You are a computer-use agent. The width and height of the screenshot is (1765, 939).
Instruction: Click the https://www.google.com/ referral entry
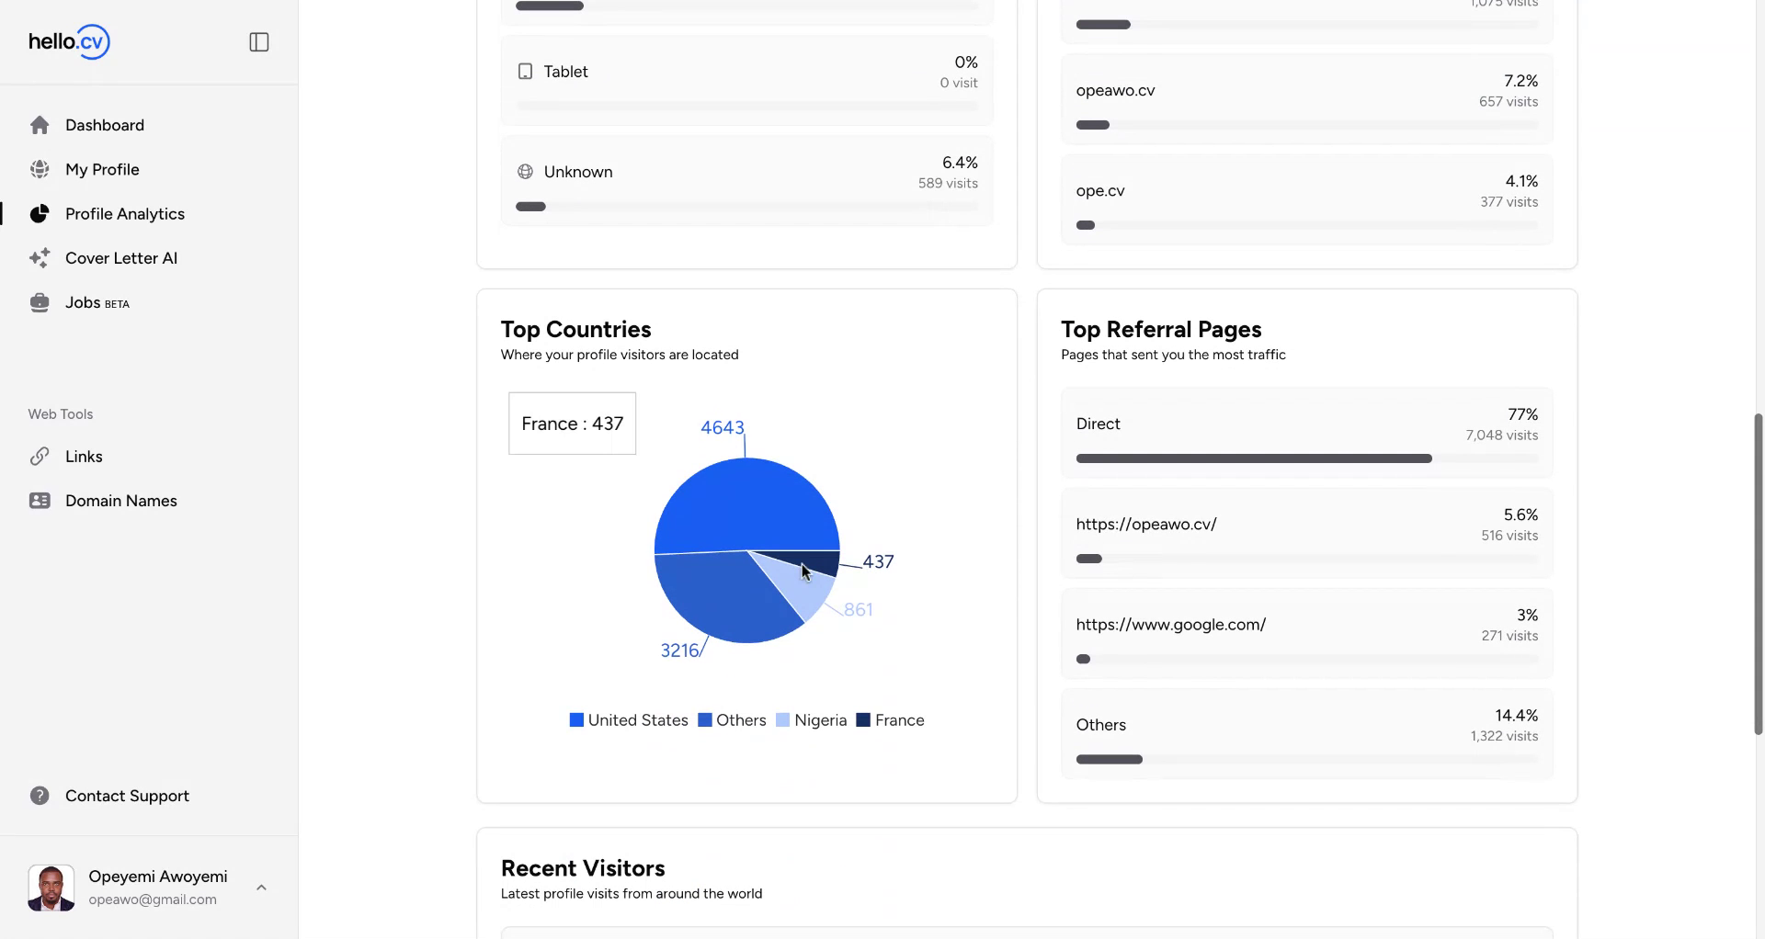[x=1170, y=625]
